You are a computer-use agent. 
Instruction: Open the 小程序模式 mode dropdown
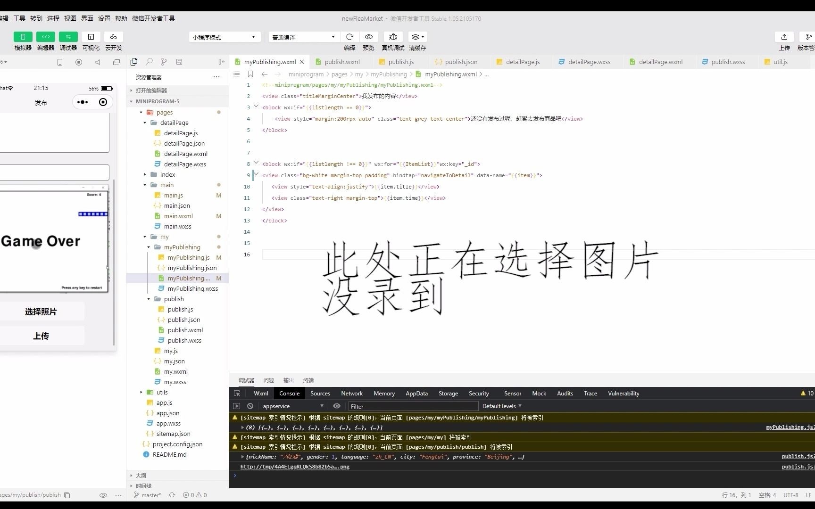pyautogui.click(x=225, y=37)
